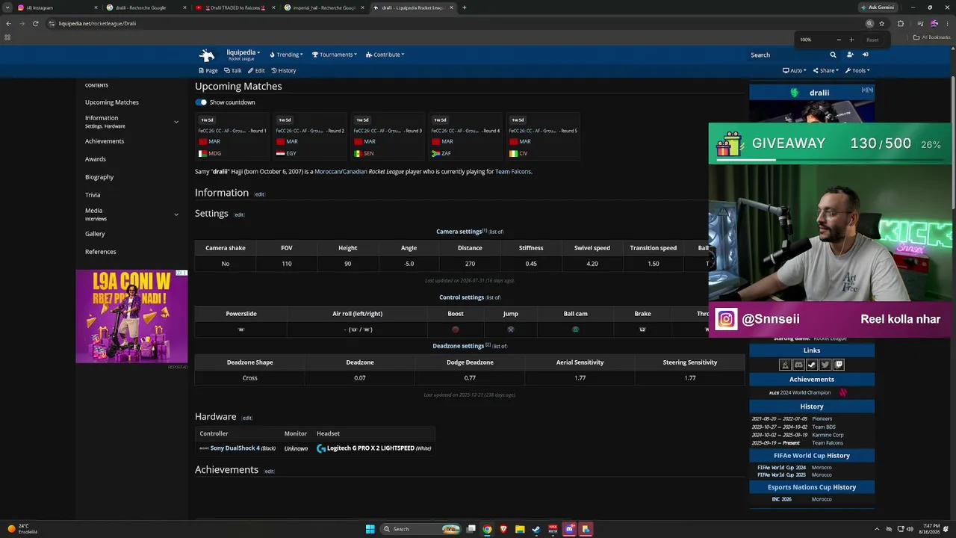
Task: Open Brave browser from the taskbar
Action: [503, 529]
